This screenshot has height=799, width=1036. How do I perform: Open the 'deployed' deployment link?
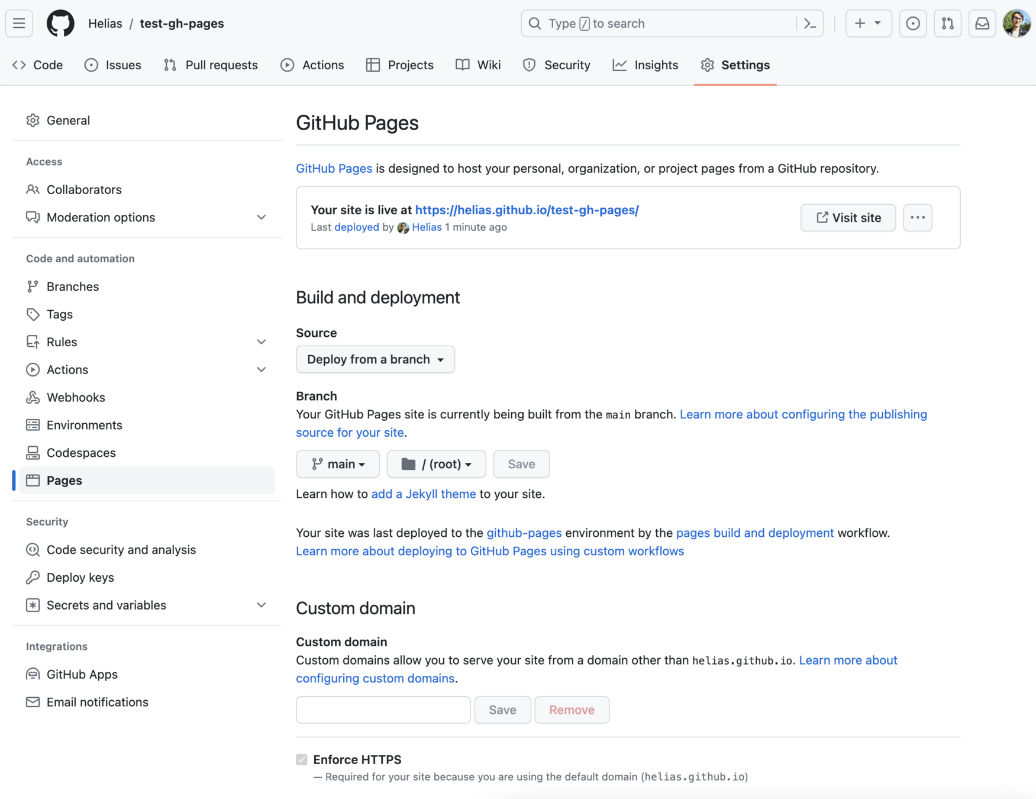pyautogui.click(x=357, y=227)
